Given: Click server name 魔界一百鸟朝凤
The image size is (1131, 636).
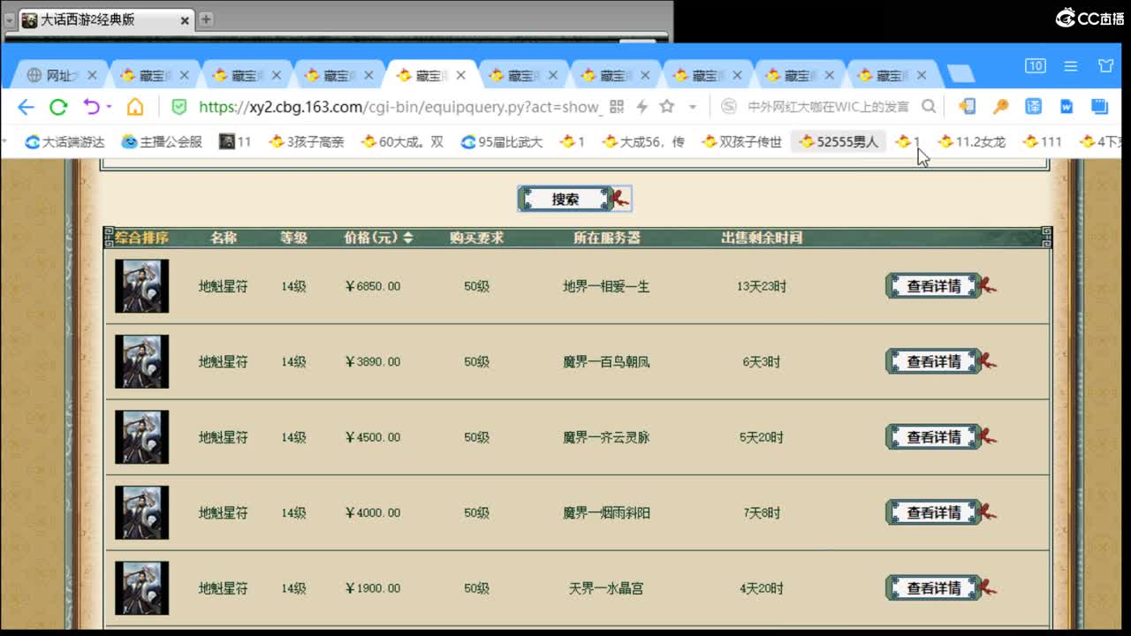Looking at the screenshot, I should coord(606,362).
